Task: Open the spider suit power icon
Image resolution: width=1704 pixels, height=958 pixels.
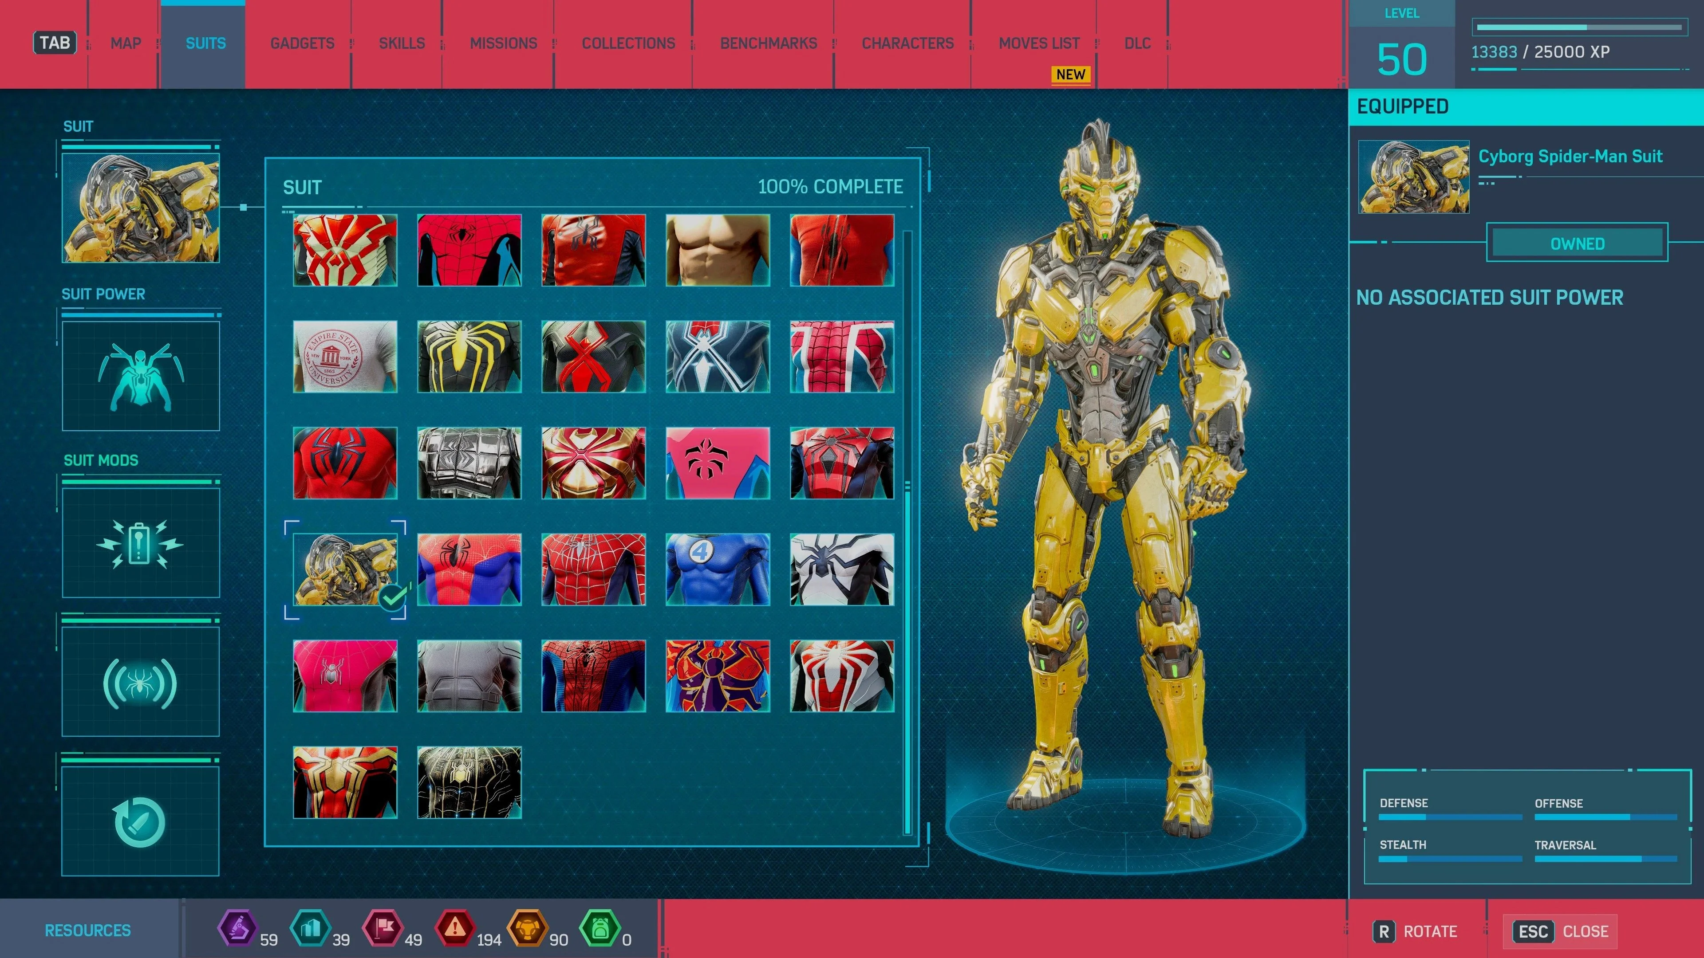Action: click(140, 376)
